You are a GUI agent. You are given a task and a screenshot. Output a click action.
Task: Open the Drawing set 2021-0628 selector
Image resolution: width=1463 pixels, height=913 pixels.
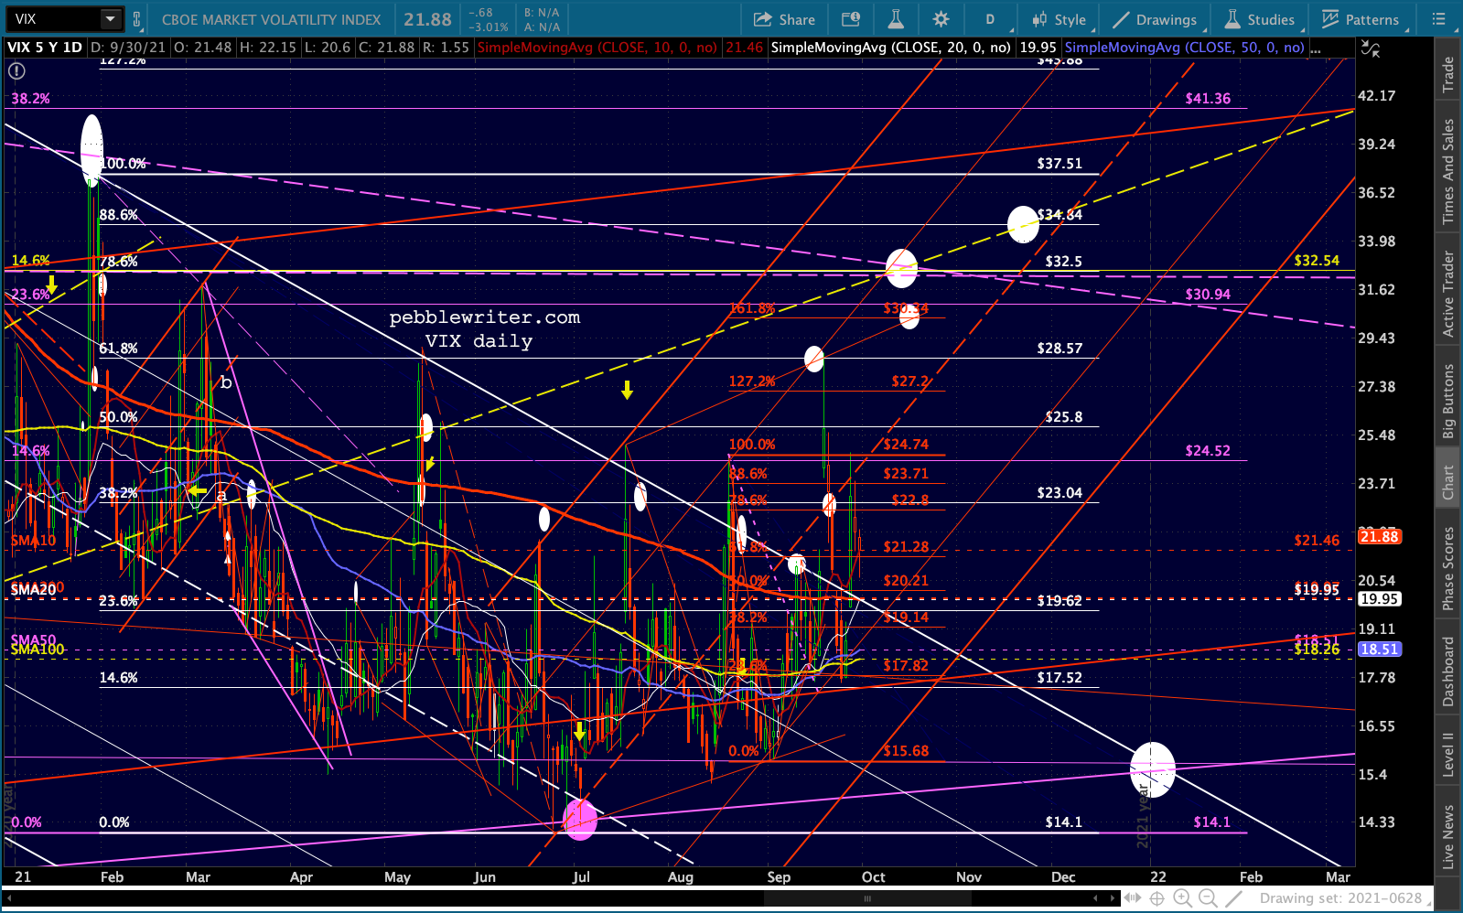[1340, 898]
